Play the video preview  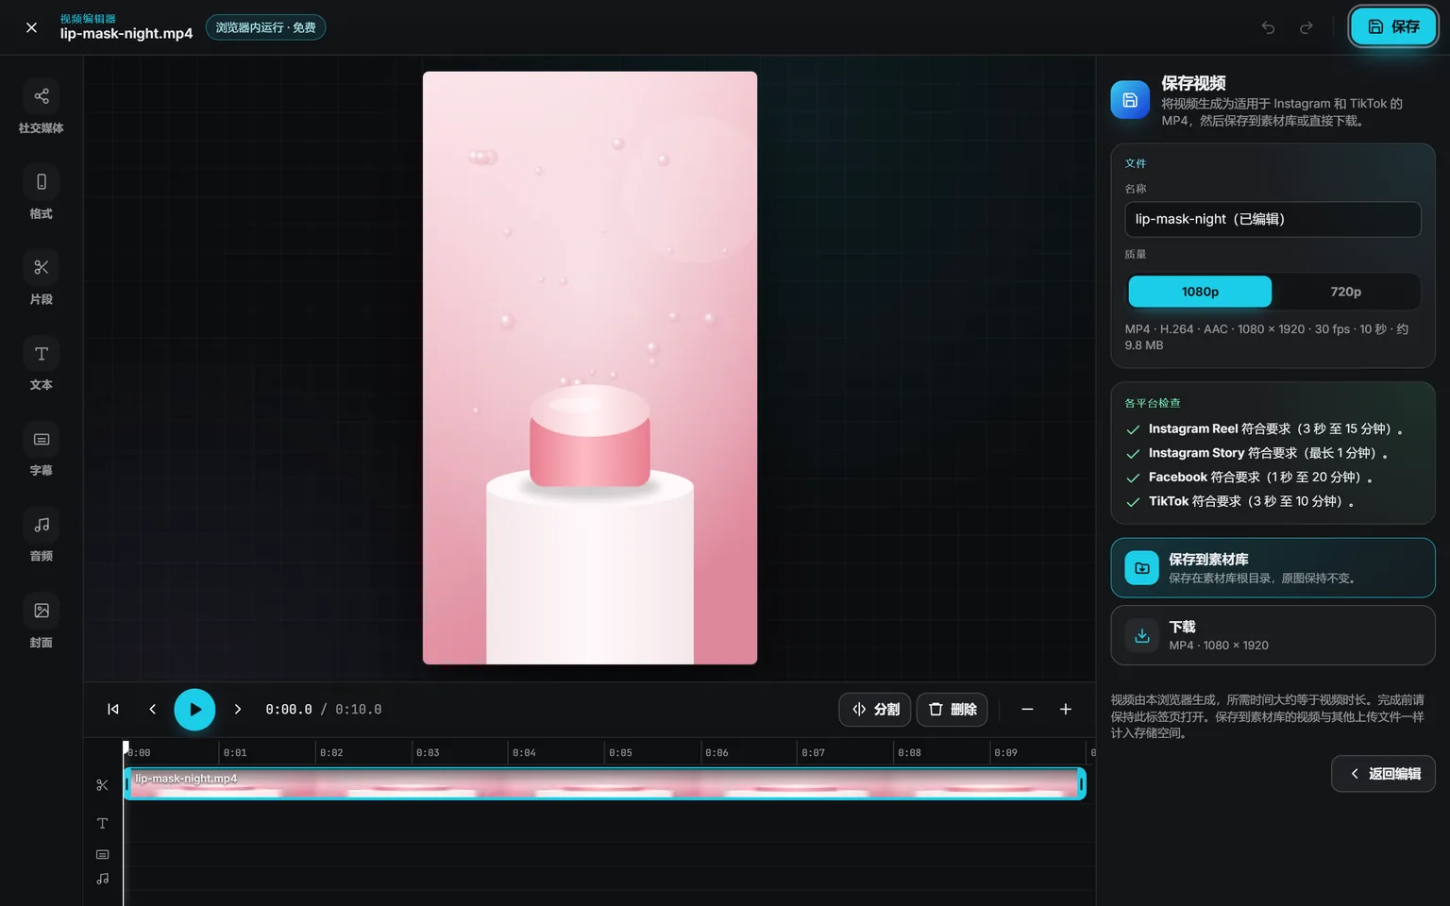pos(194,710)
